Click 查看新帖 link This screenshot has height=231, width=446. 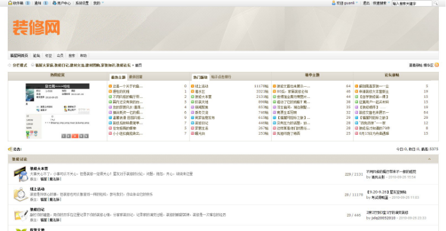point(416,65)
